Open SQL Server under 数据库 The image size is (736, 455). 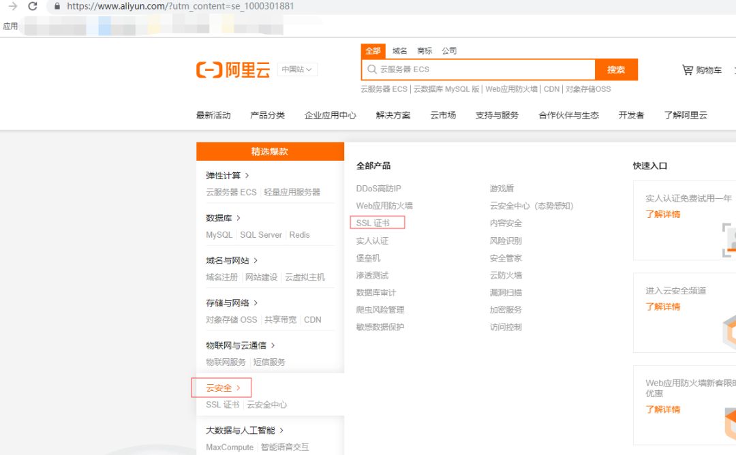[x=261, y=235]
